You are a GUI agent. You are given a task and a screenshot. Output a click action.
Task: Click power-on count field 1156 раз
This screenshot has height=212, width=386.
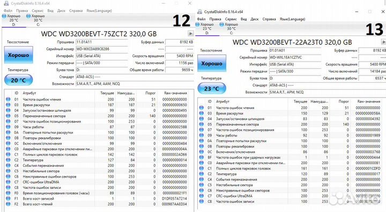(180, 63)
